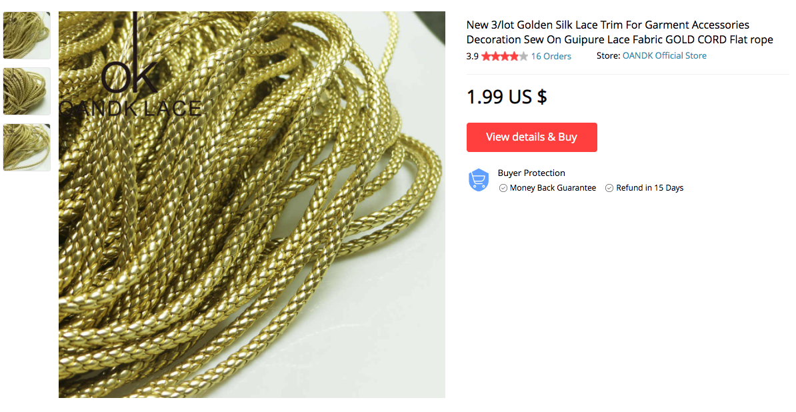Screen dimensions: 796x412
Task: Visit the OANDK Official Store link
Action: click(664, 56)
